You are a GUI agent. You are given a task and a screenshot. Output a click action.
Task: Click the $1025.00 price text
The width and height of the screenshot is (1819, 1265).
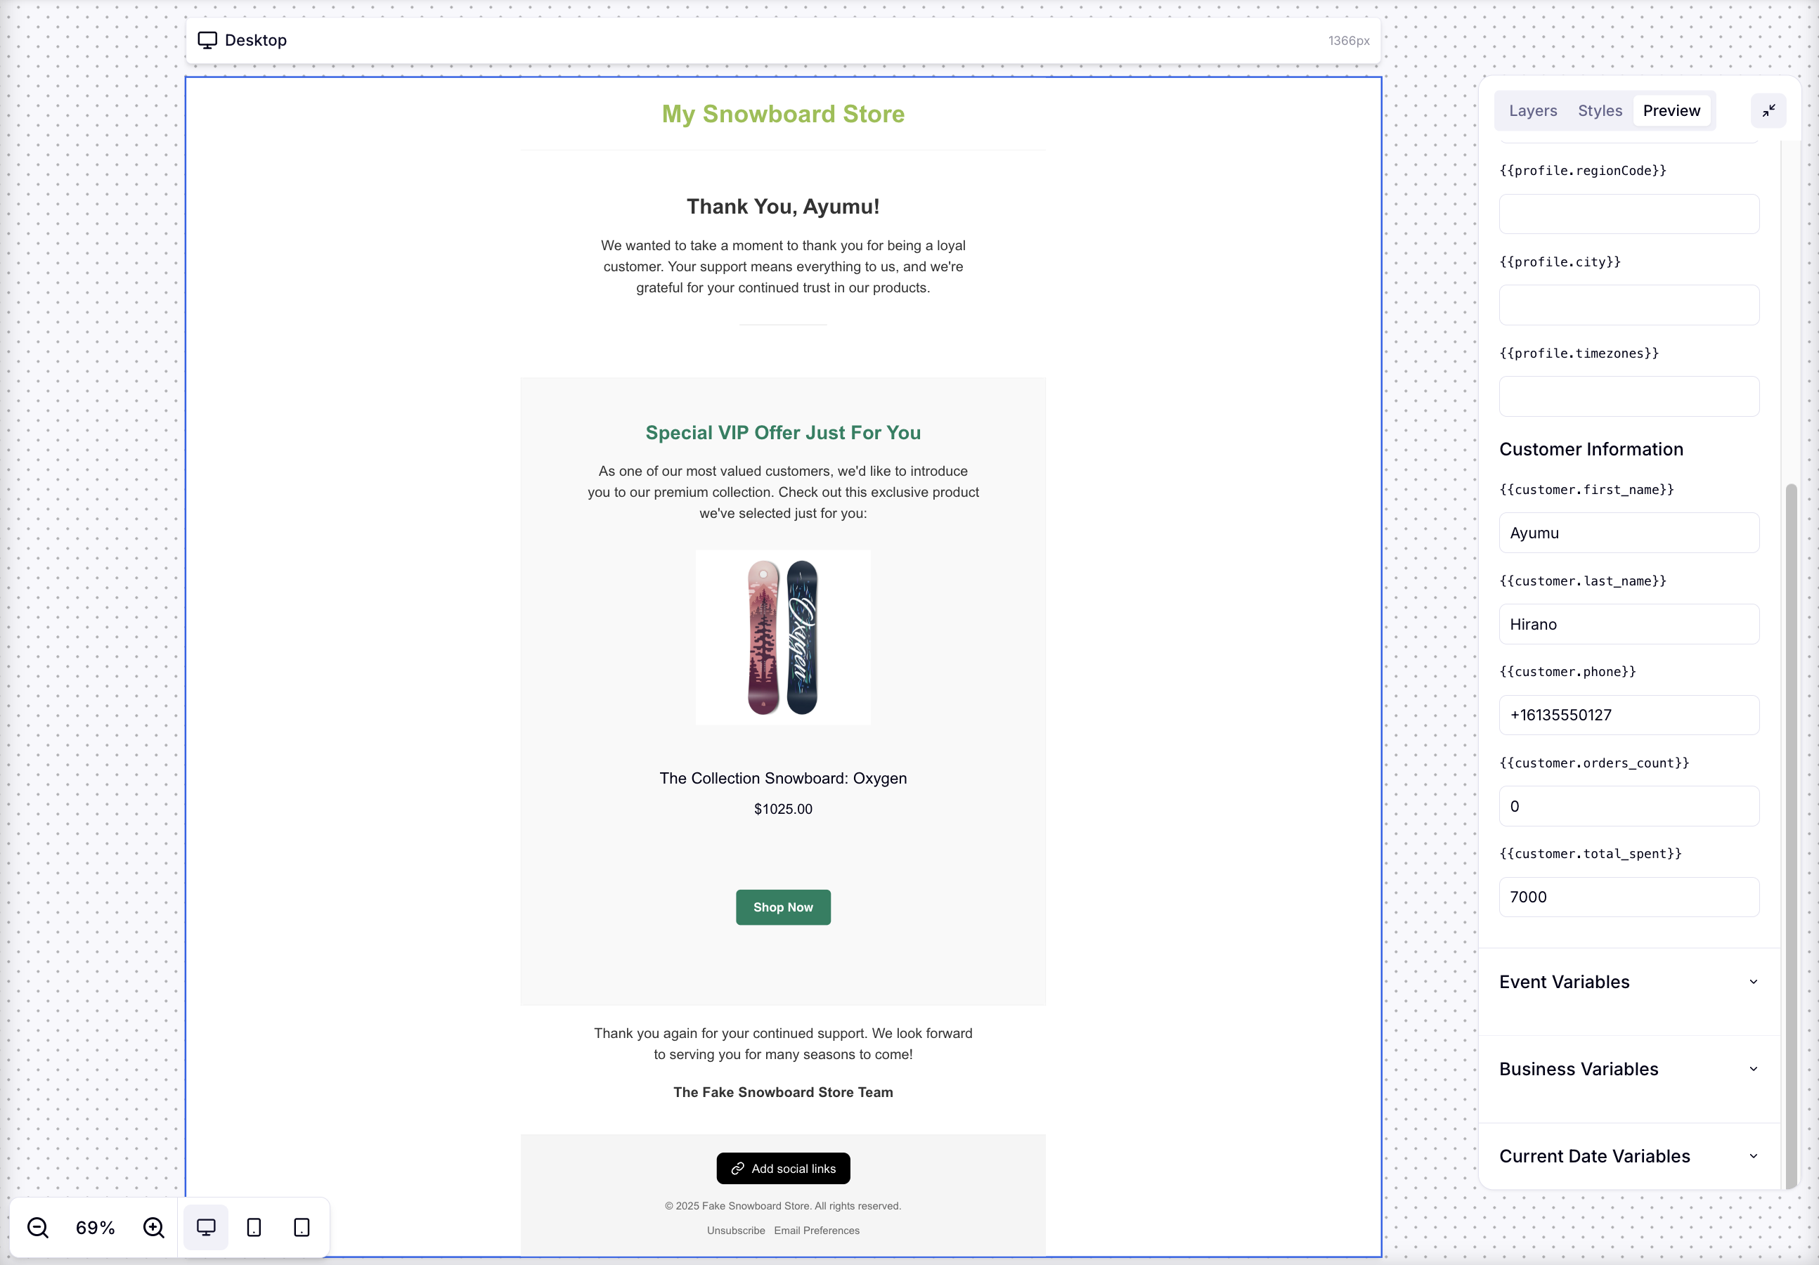[x=783, y=810]
